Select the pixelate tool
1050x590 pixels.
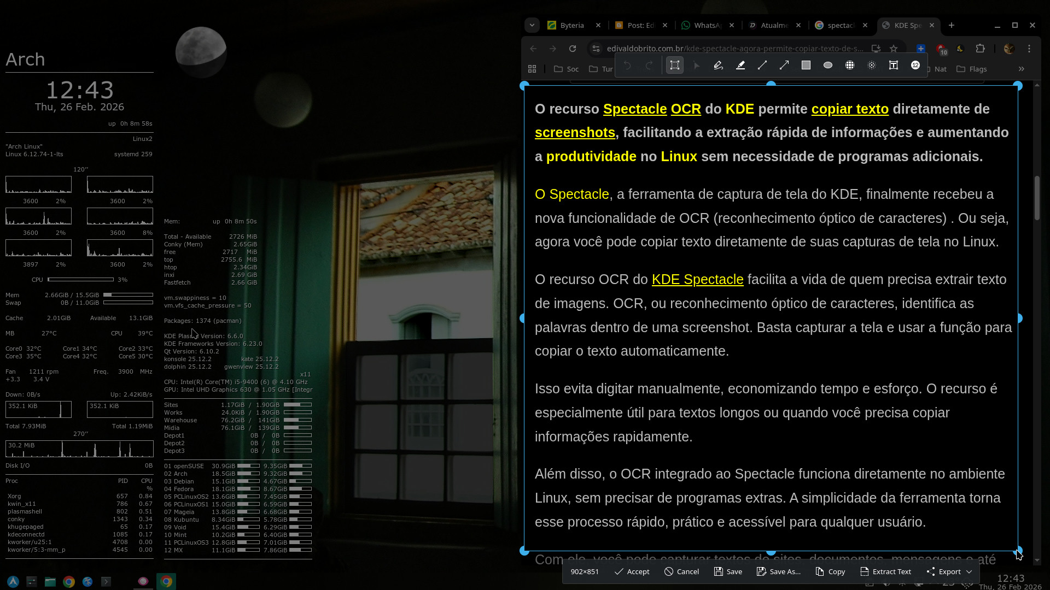(850, 66)
